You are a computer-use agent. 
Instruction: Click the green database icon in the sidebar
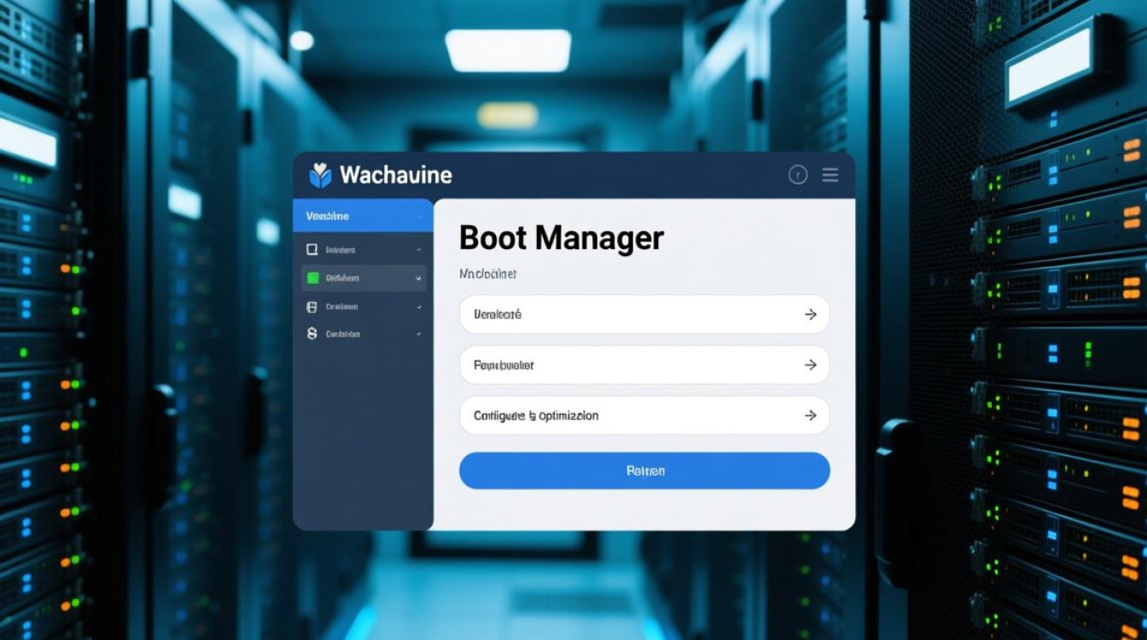pos(314,277)
